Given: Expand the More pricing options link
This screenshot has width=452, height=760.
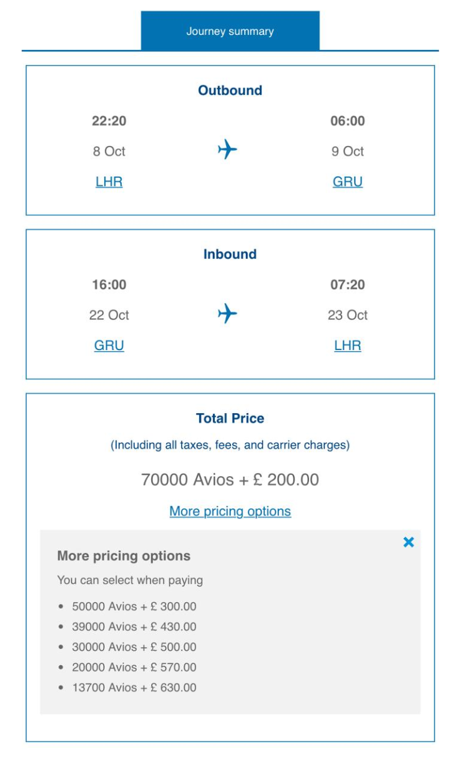Looking at the screenshot, I should tap(230, 512).
